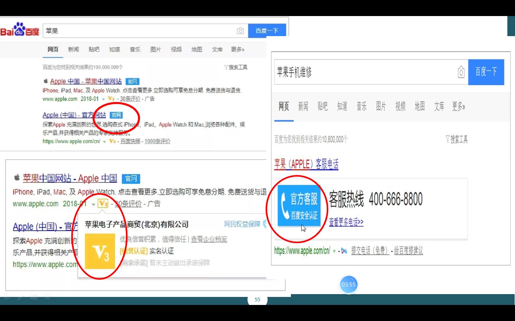The image size is (515, 321).
Task: Click Apple logo beside 'Apple 中国 - 苹果中国网站'
Action: coord(45,81)
